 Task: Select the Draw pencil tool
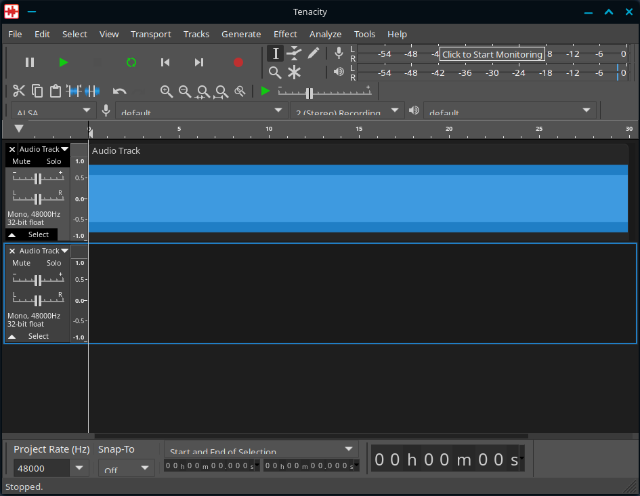(313, 53)
